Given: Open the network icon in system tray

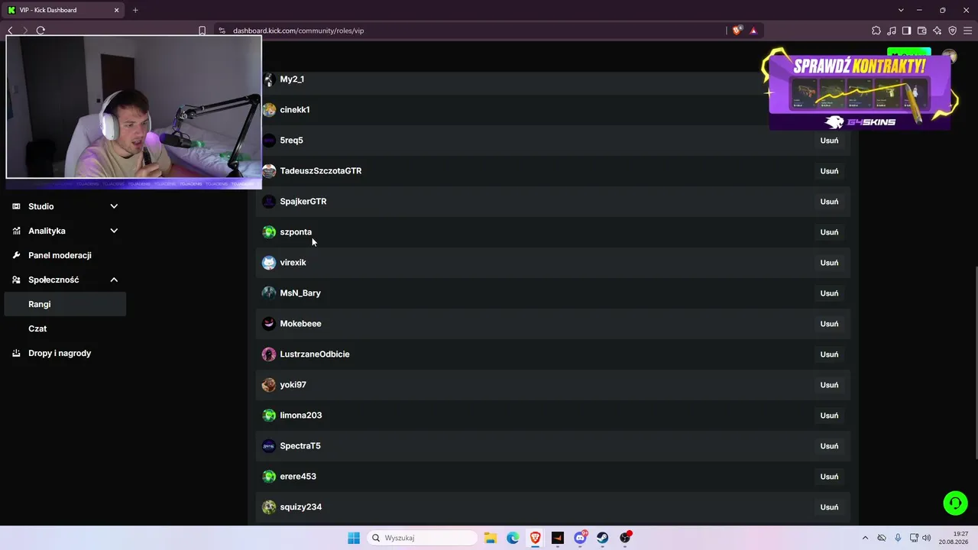Looking at the screenshot, I should [914, 538].
